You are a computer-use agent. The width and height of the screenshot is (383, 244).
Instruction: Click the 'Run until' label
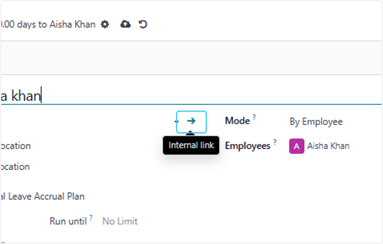(68, 221)
